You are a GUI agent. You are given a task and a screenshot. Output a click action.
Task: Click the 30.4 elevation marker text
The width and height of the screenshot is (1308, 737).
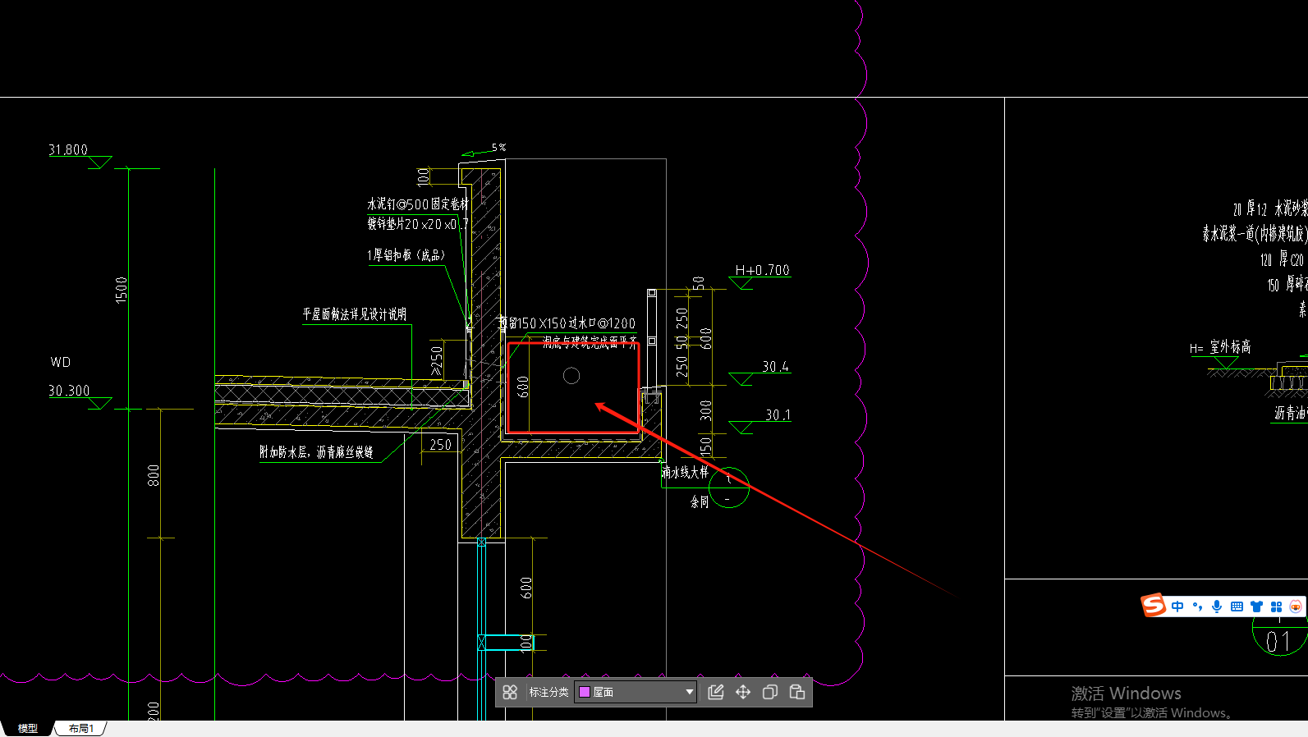(775, 366)
